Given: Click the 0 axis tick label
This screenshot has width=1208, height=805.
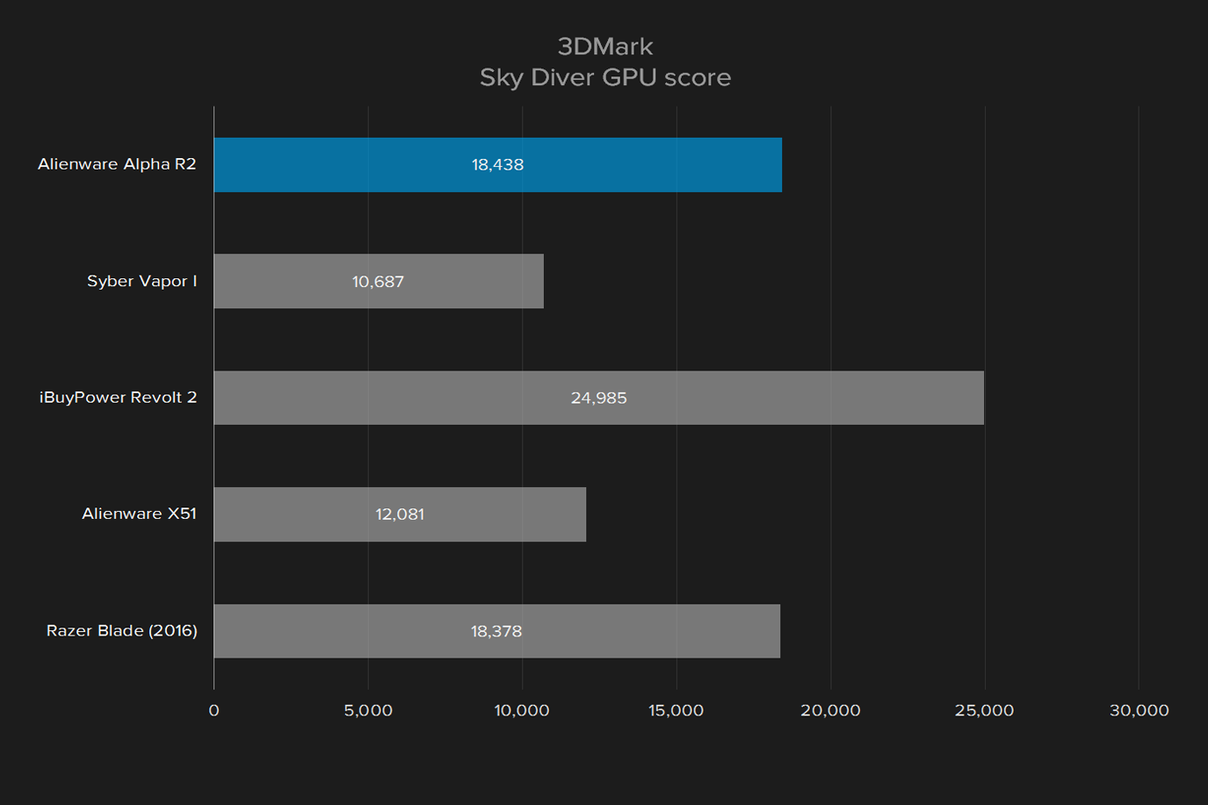Looking at the screenshot, I should [x=213, y=710].
